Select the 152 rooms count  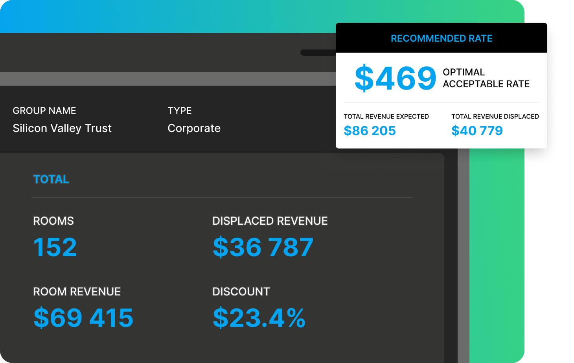[55, 247]
